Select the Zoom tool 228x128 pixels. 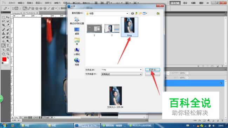pyautogui.click(x=8, y=54)
